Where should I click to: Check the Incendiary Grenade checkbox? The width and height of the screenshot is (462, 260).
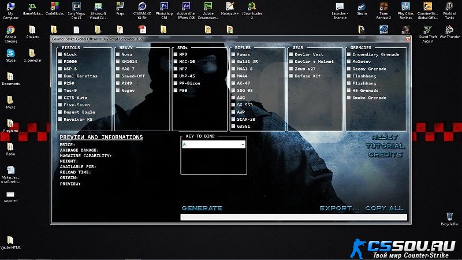pos(349,54)
